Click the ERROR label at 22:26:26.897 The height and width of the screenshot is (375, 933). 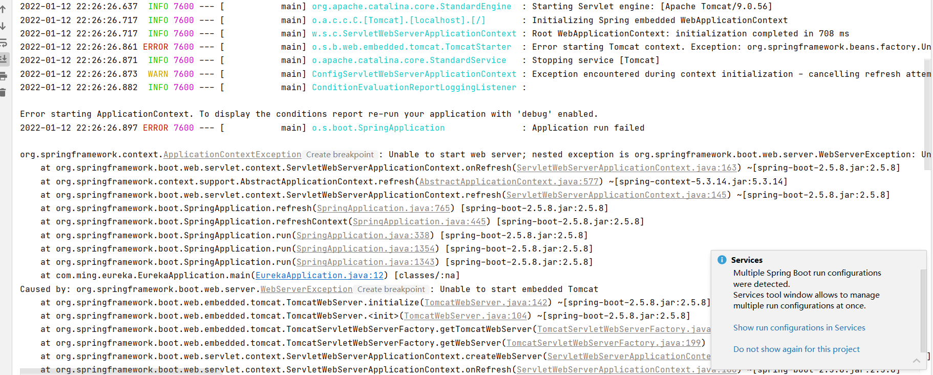(156, 128)
